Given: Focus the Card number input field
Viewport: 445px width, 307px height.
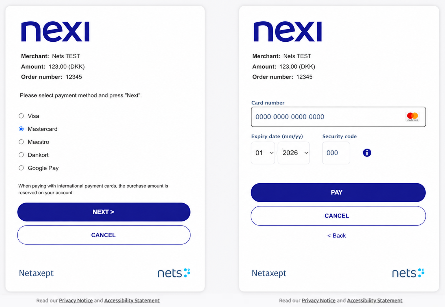Looking at the screenshot, I should tap(338, 117).
